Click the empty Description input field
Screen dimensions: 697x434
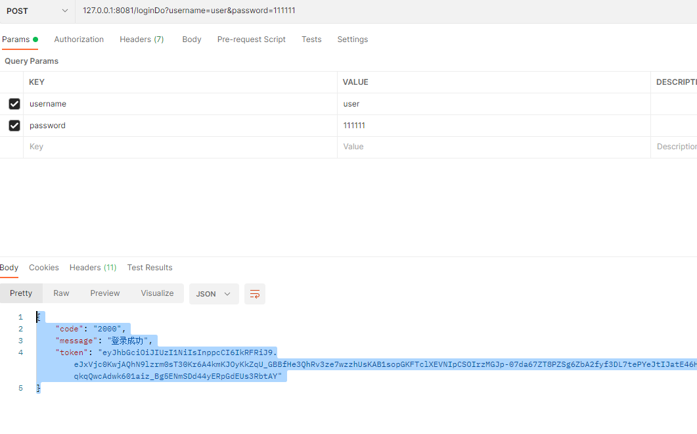(x=674, y=147)
